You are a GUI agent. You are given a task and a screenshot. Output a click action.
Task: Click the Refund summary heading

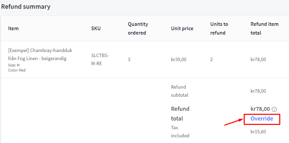click(26, 7)
